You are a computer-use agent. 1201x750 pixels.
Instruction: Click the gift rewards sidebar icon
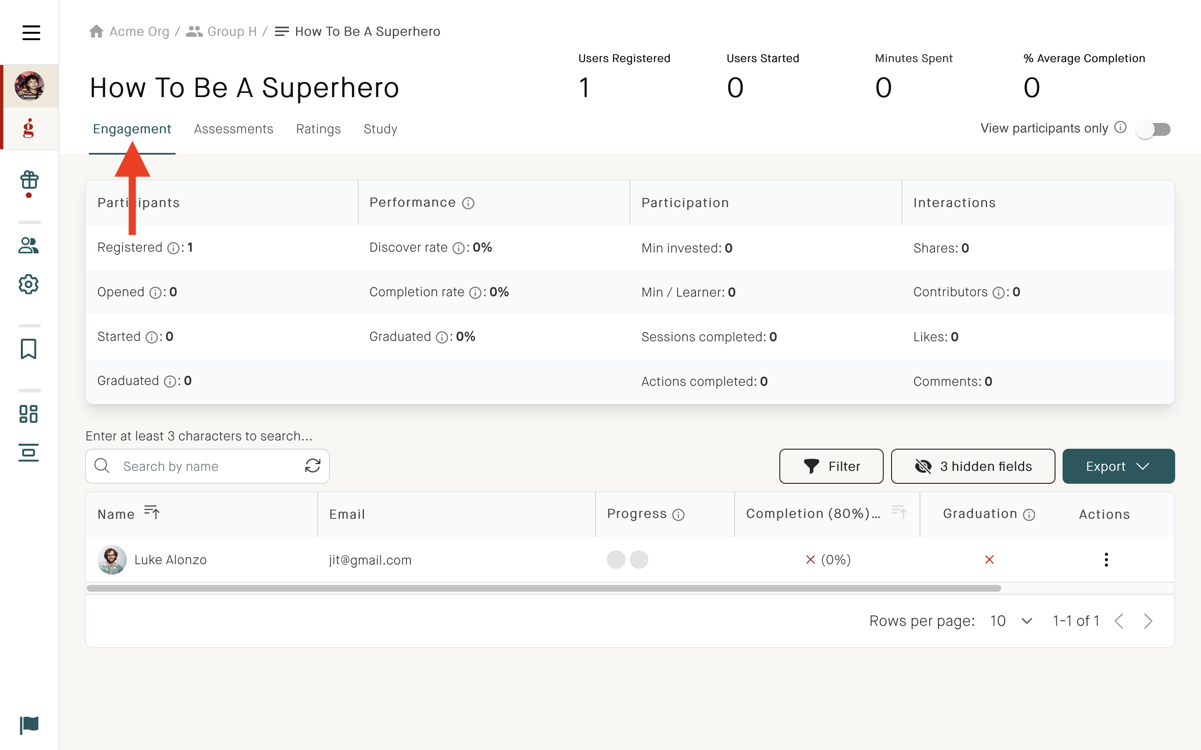tap(29, 180)
